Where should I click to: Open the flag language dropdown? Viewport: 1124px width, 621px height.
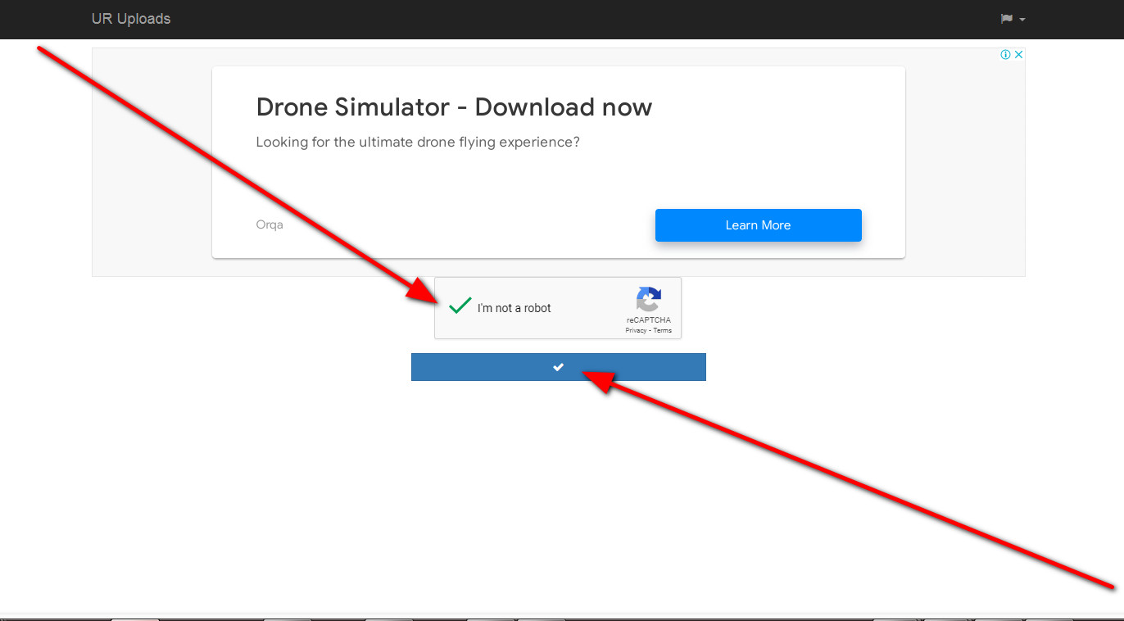[1013, 19]
